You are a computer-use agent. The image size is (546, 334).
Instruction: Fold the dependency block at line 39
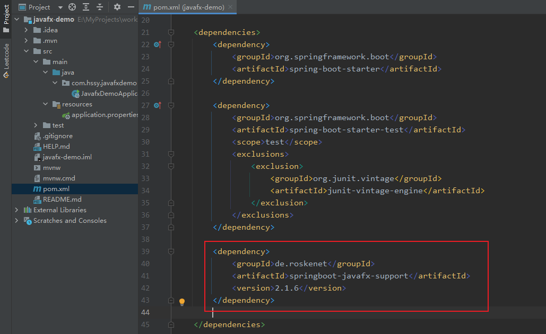171,251
